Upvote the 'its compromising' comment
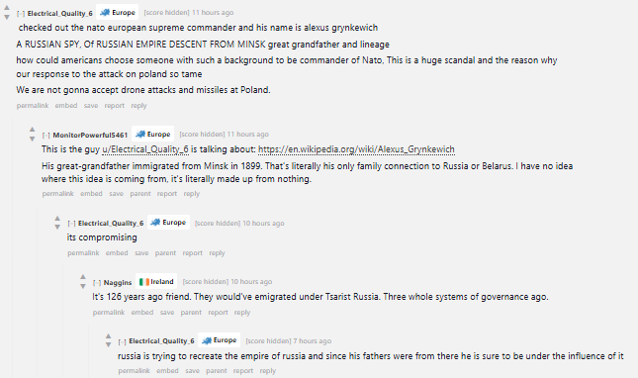Screen dimensions: 638x378 point(57,218)
